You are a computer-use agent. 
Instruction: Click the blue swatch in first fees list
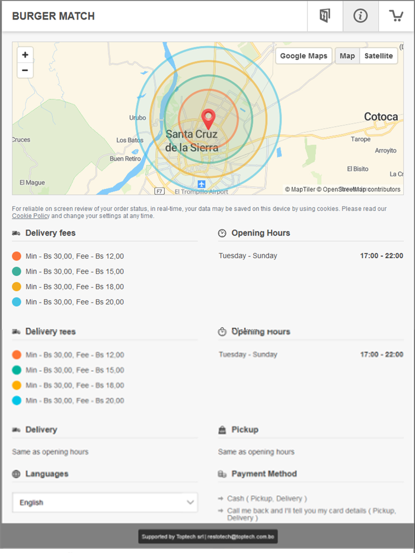pos(17,302)
